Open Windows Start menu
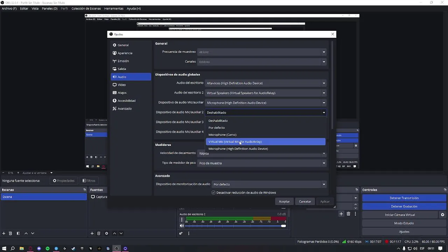 pos(4,248)
